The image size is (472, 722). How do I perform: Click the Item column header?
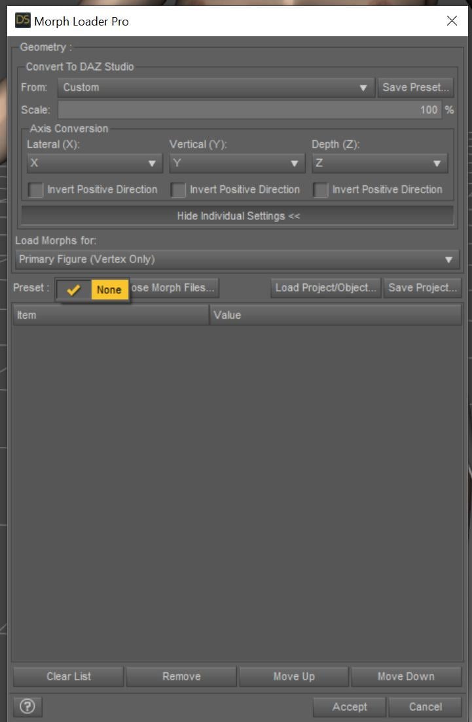(111, 315)
